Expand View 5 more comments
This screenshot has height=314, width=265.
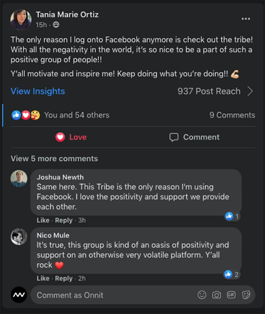pyautogui.click(x=54, y=159)
